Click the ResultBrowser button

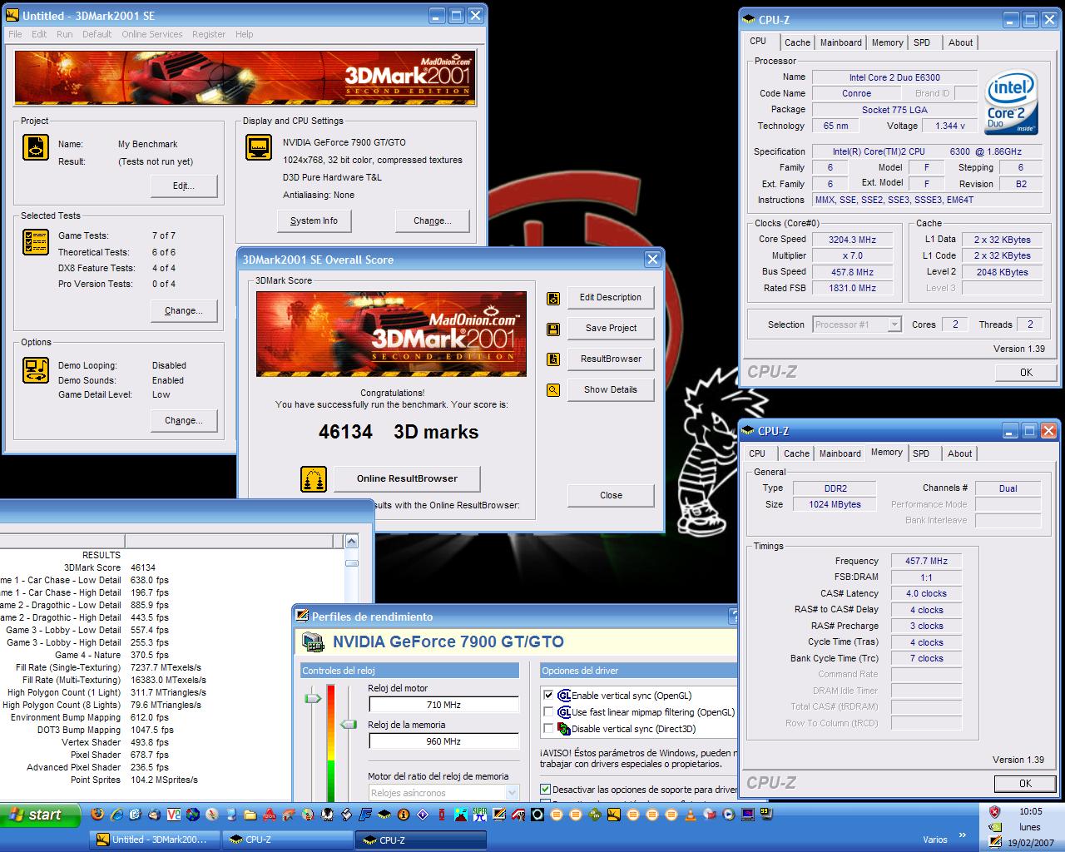click(611, 359)
